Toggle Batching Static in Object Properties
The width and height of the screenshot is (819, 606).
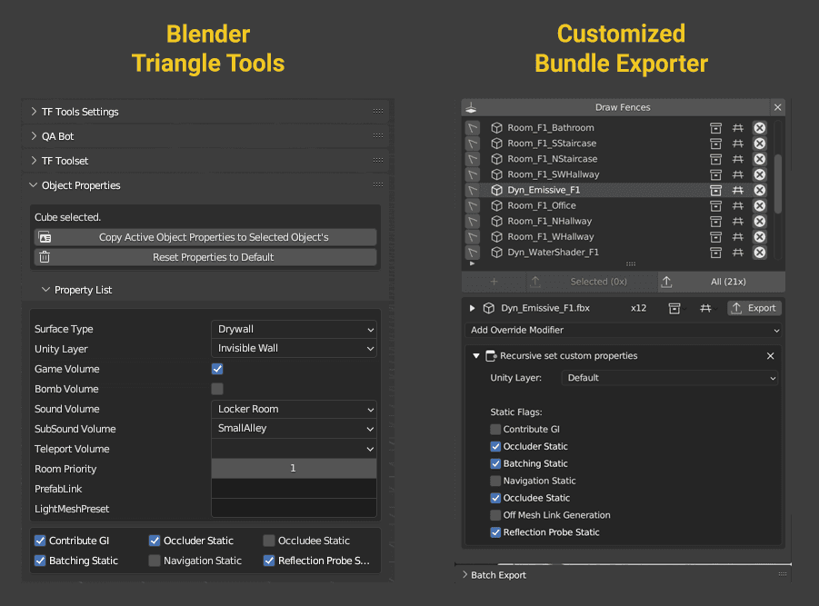40,561
